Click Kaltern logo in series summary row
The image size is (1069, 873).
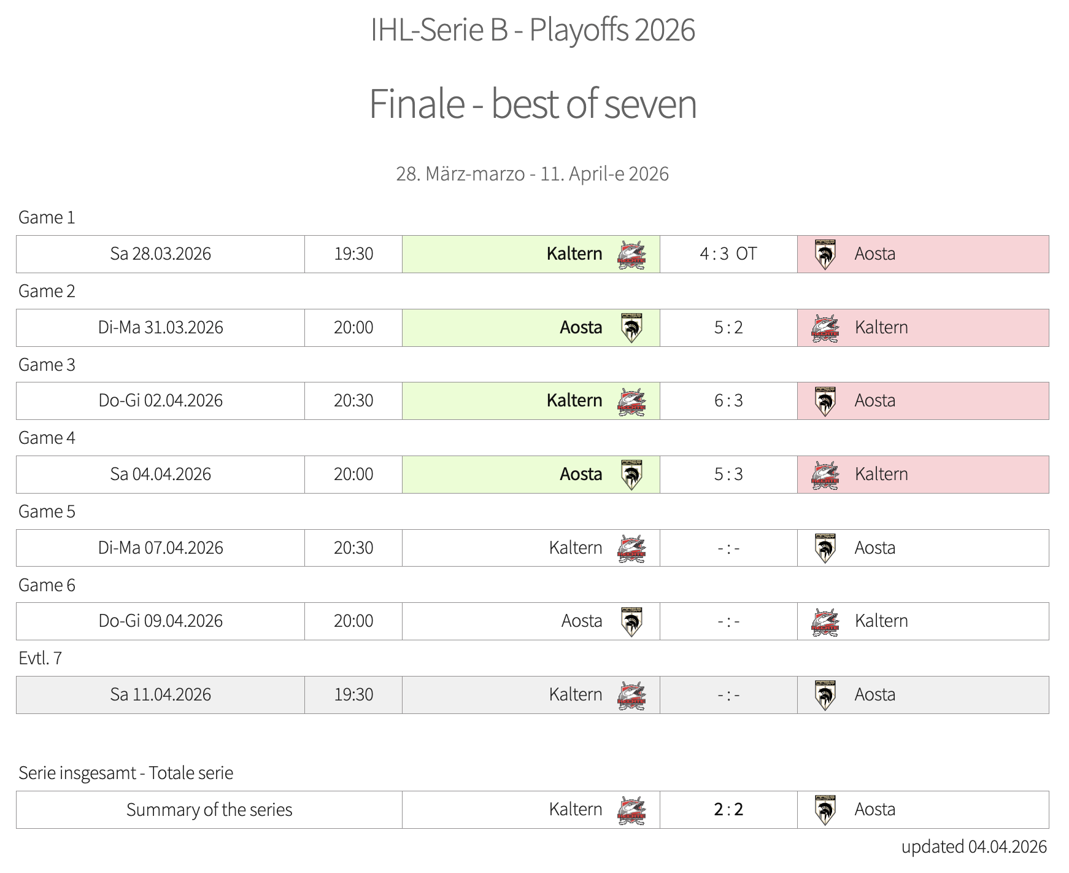coord(631,810)
